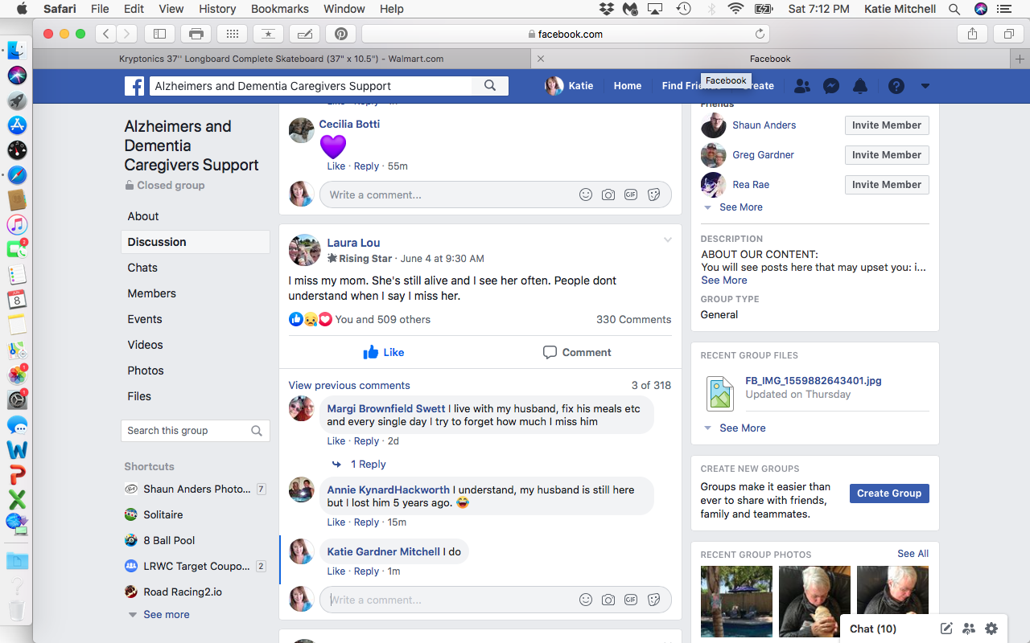Toggle Safari sidebar visibility button
Viewport: 1030px width, 643px height.
pyautogui.click(x=159, y=34)
